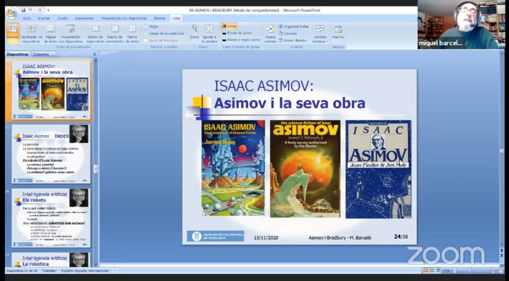Open Patrón de notas
The height and width of the screenshot is (281, 509).
click(132, 34)
